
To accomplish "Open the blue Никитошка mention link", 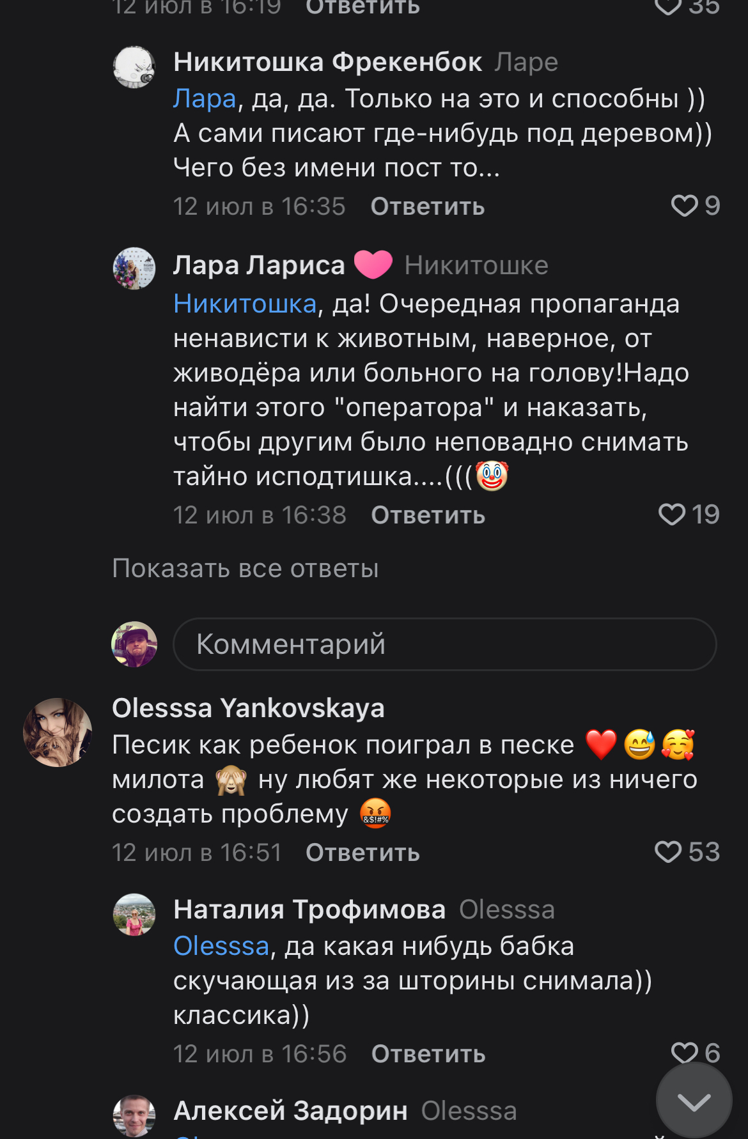I will [245, 304].
